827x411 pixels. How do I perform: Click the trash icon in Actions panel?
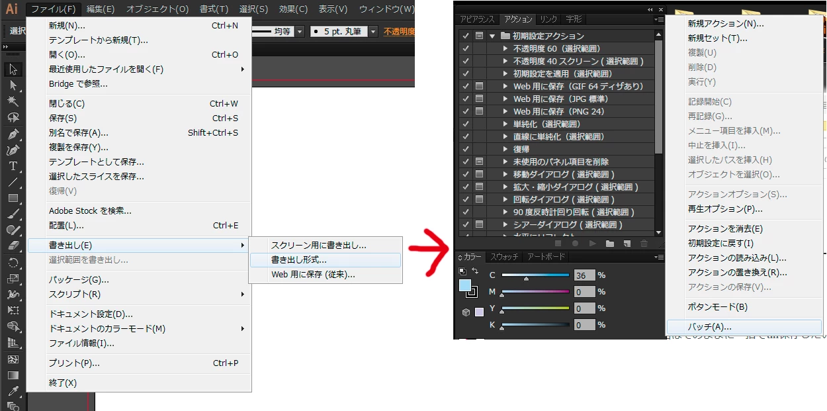click(644, 244)
